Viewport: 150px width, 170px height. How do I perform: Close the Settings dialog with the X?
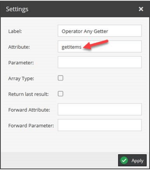point(141,9)
